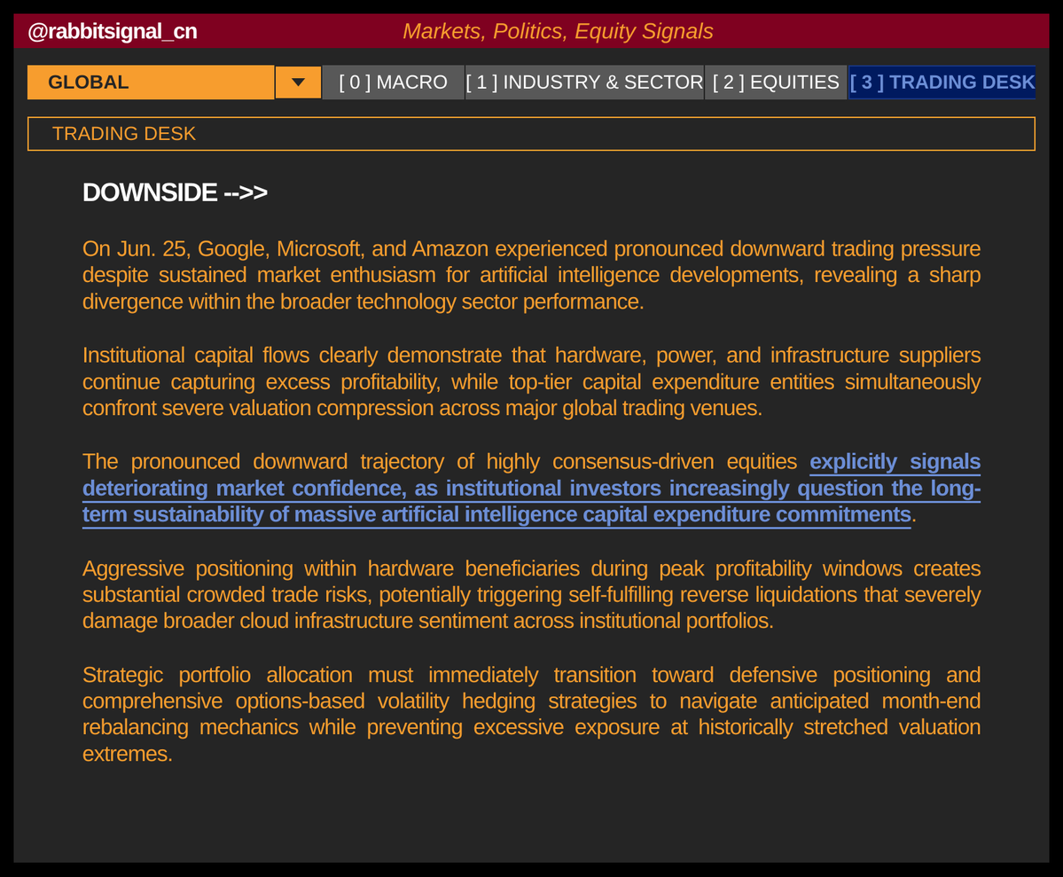Click the TRADING DESK section header bar

532,134
